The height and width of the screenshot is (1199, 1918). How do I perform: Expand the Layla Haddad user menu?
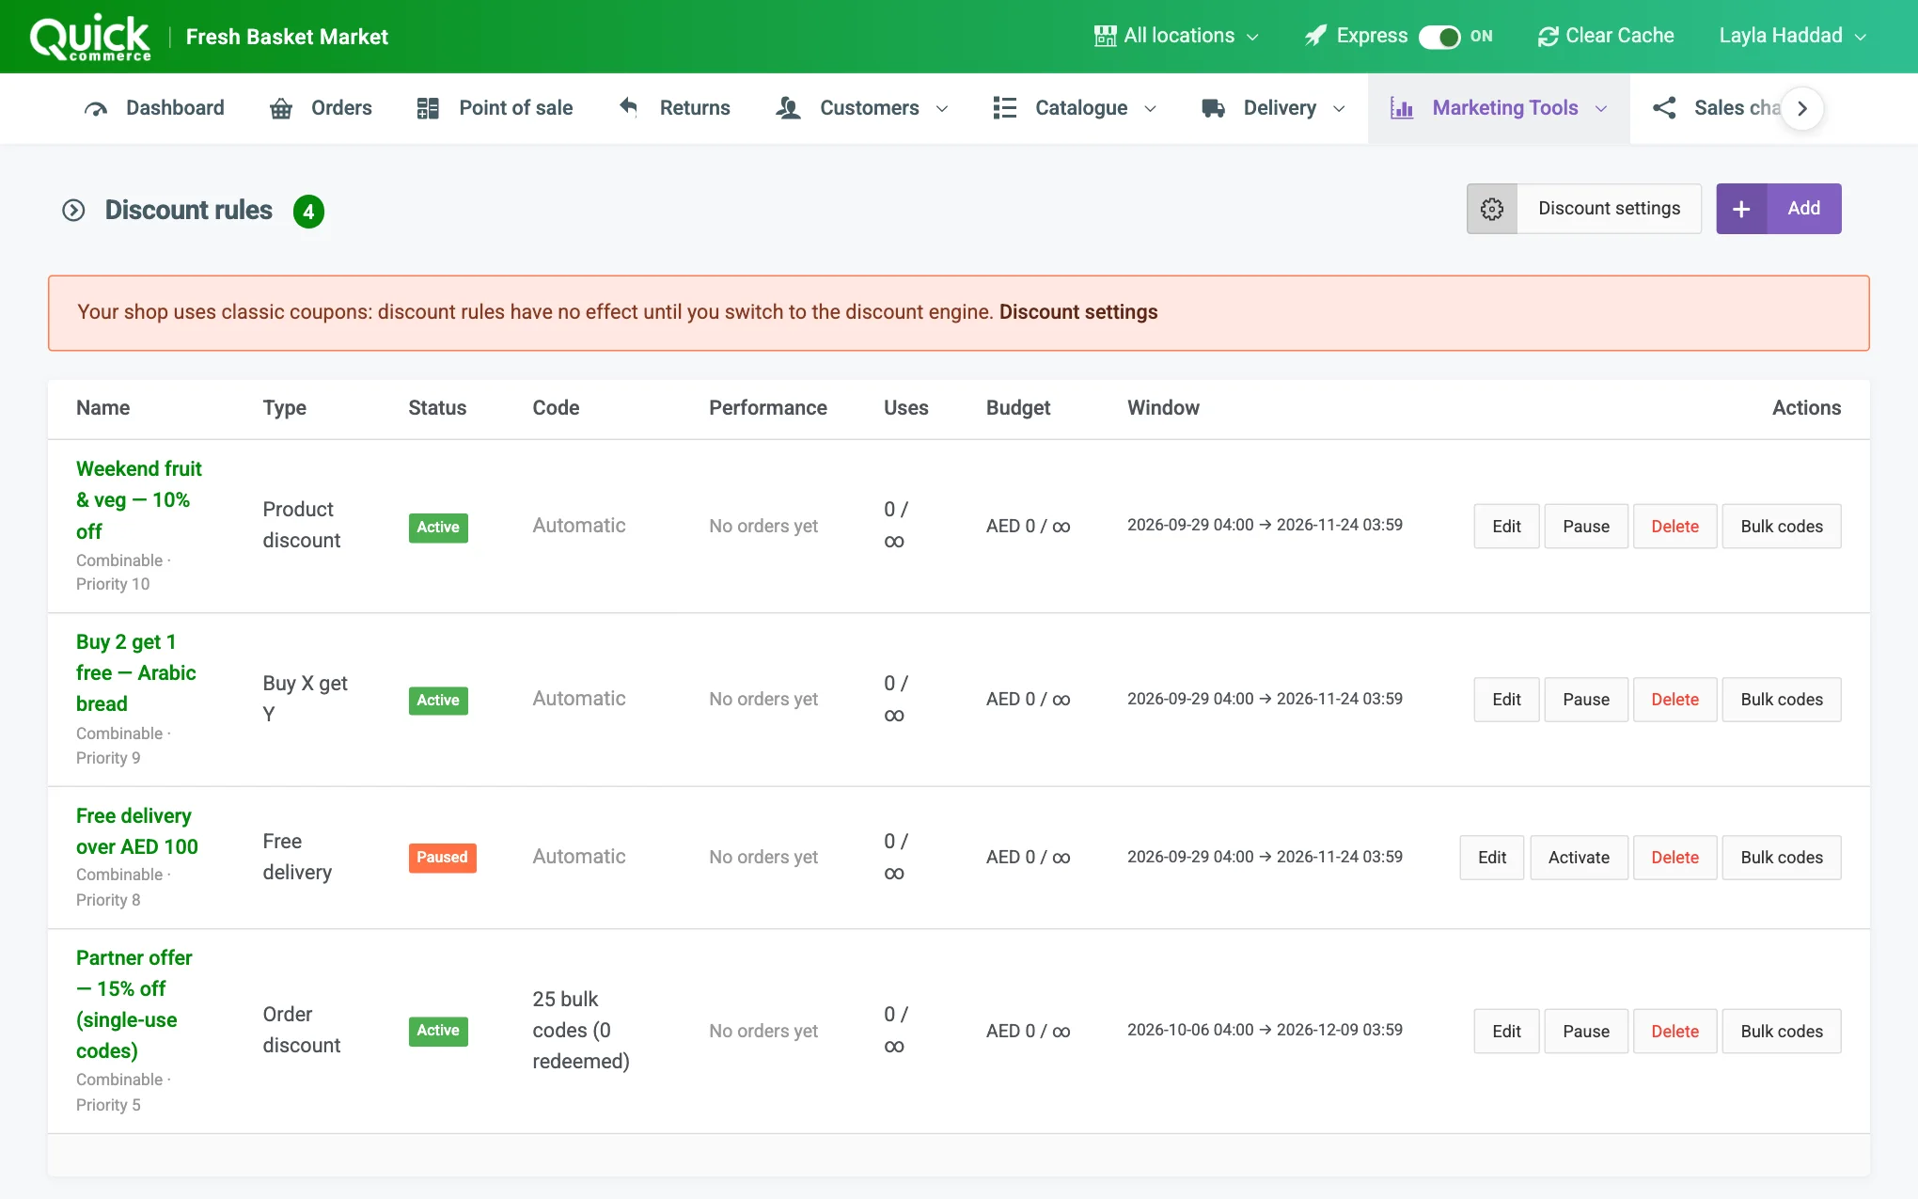pyautogui.click(x=1792, y=36)
